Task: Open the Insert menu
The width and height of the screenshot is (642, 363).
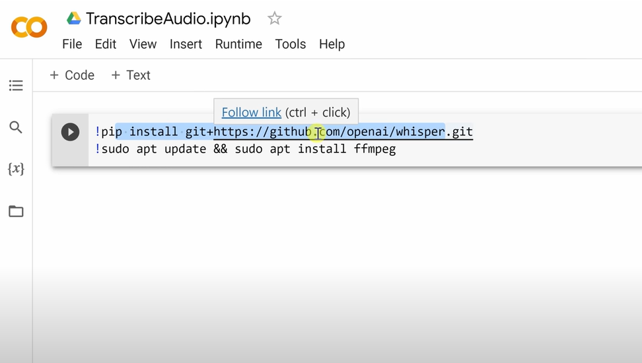Action: click(x=186, y=44)
